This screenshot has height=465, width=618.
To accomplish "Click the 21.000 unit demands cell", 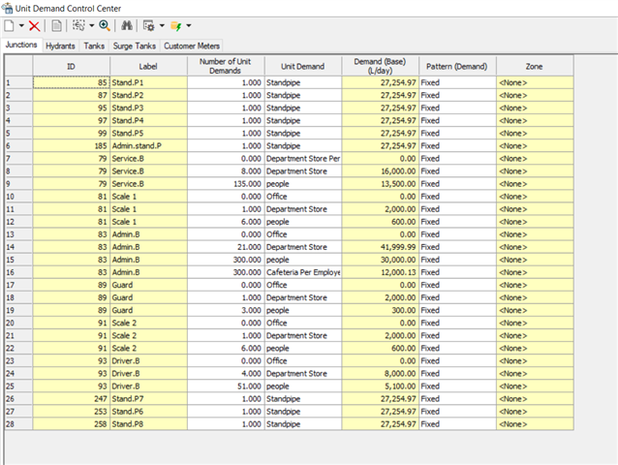I will point(225,247).
